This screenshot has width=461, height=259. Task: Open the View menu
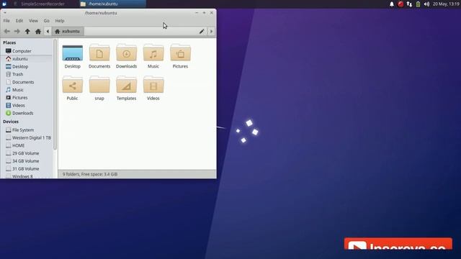point(33,21)
